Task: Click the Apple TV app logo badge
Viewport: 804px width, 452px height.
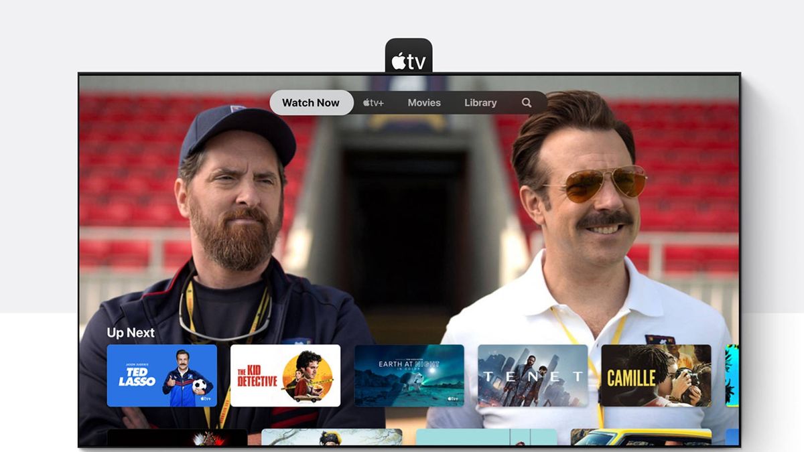Action: pyautogui.click(x=409, y=56)
